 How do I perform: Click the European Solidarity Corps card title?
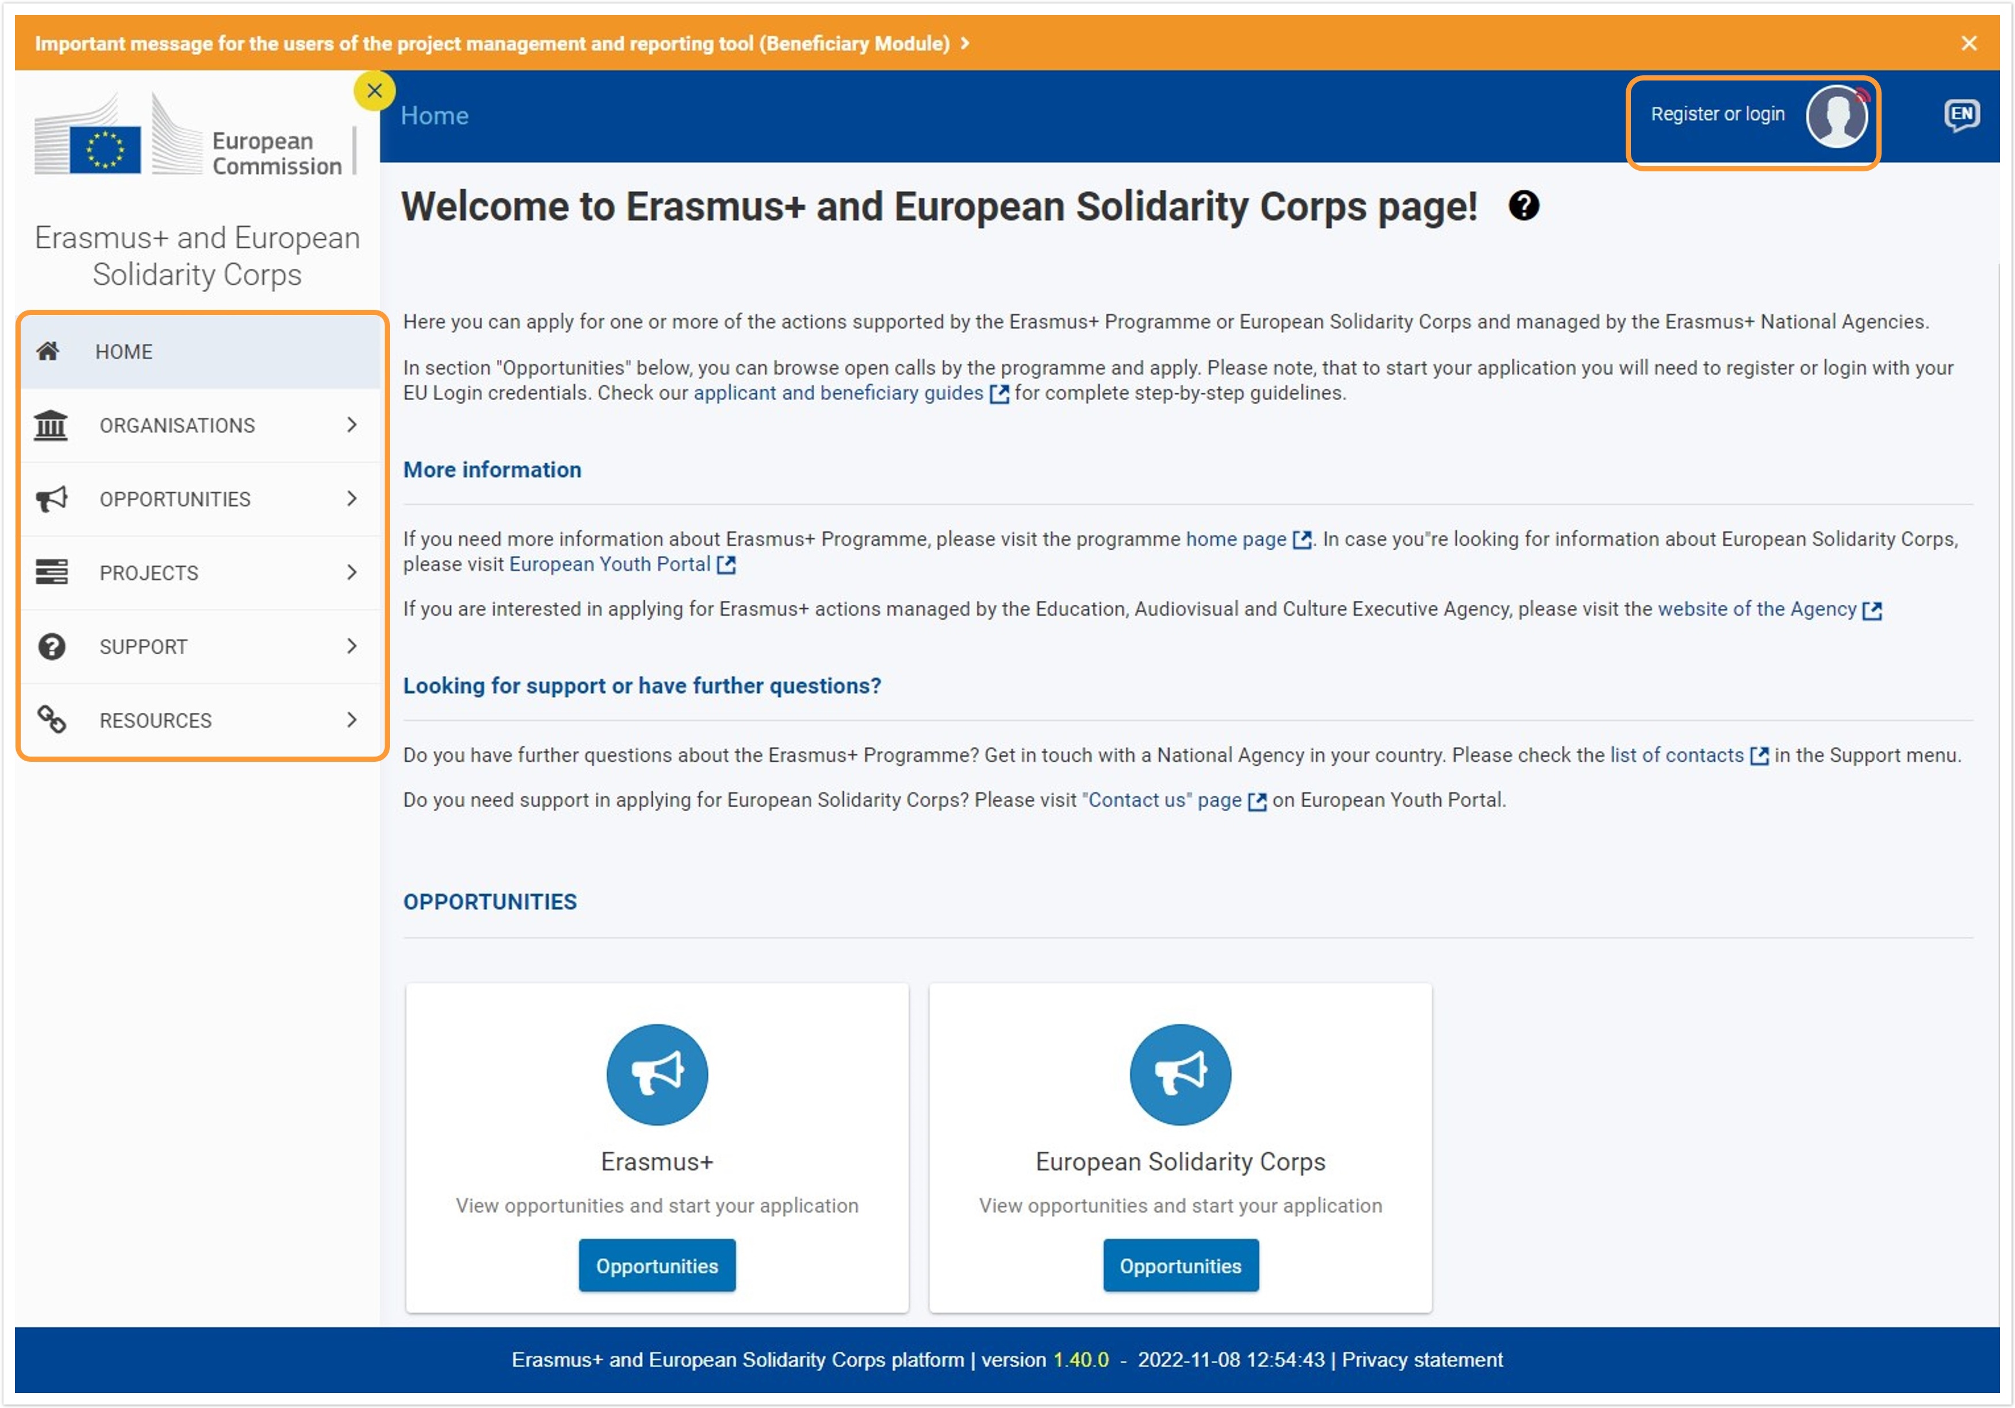tap(1181, 1161)
